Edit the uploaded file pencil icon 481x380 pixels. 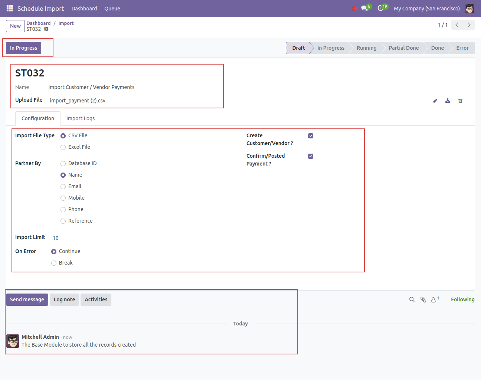pos(435,101)
